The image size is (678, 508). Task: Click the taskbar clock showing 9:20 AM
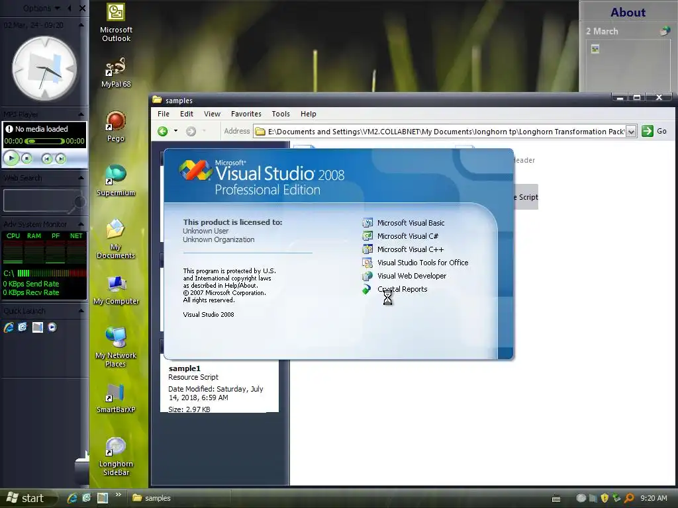point(654,498)
